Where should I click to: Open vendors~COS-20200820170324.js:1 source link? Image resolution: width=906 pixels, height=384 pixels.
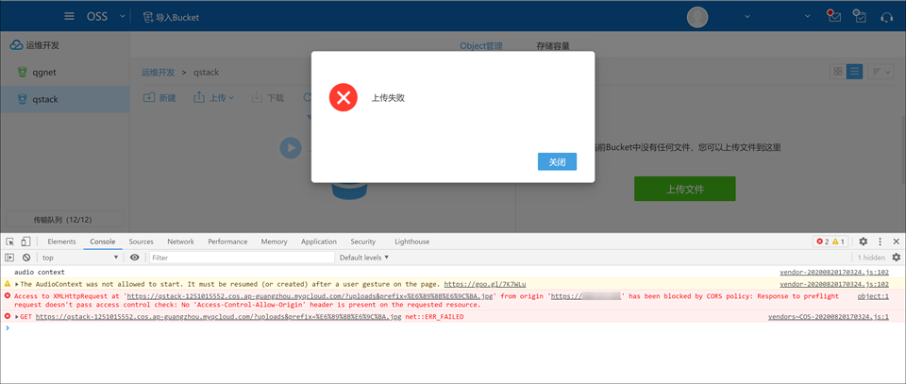[829, 317]
